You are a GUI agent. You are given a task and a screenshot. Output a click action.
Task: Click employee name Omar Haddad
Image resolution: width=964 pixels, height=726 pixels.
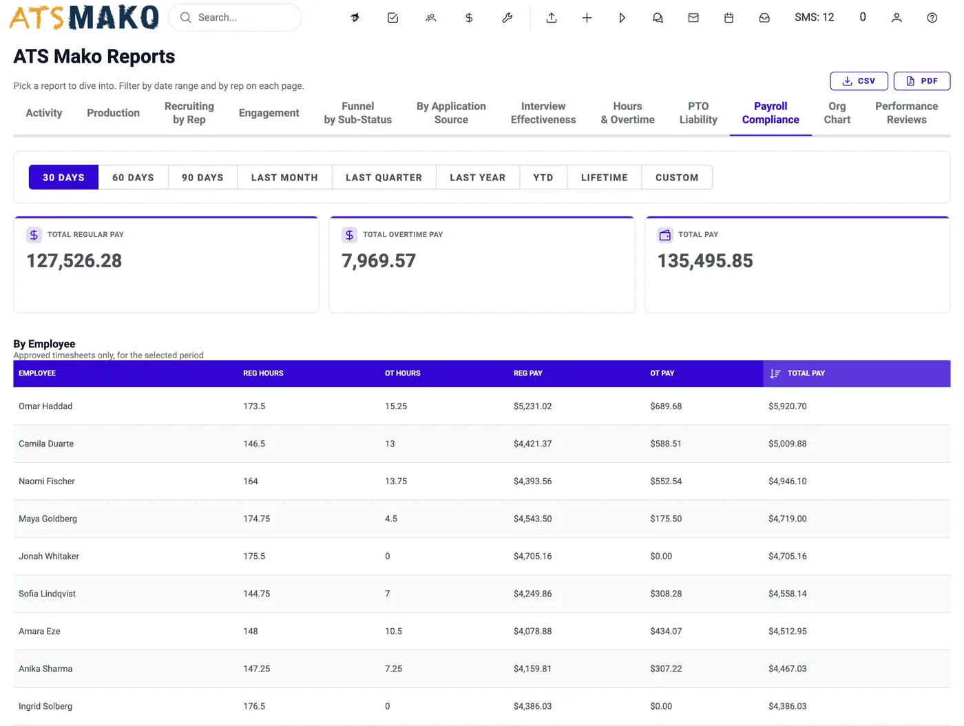pos(45,406)
